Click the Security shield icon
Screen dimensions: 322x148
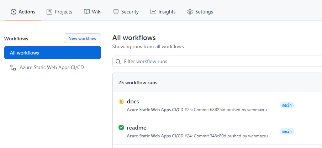[116, 12]
